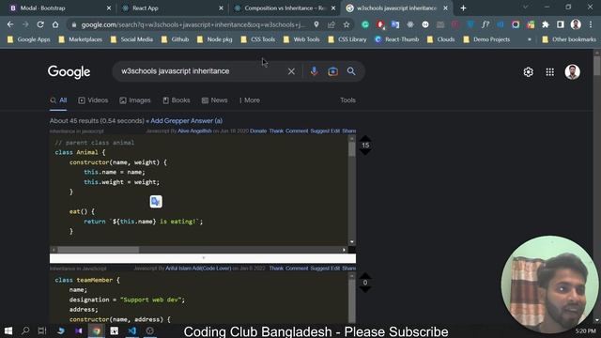
Task: Open Google apps grid
Action: click(x=549, y=72)
